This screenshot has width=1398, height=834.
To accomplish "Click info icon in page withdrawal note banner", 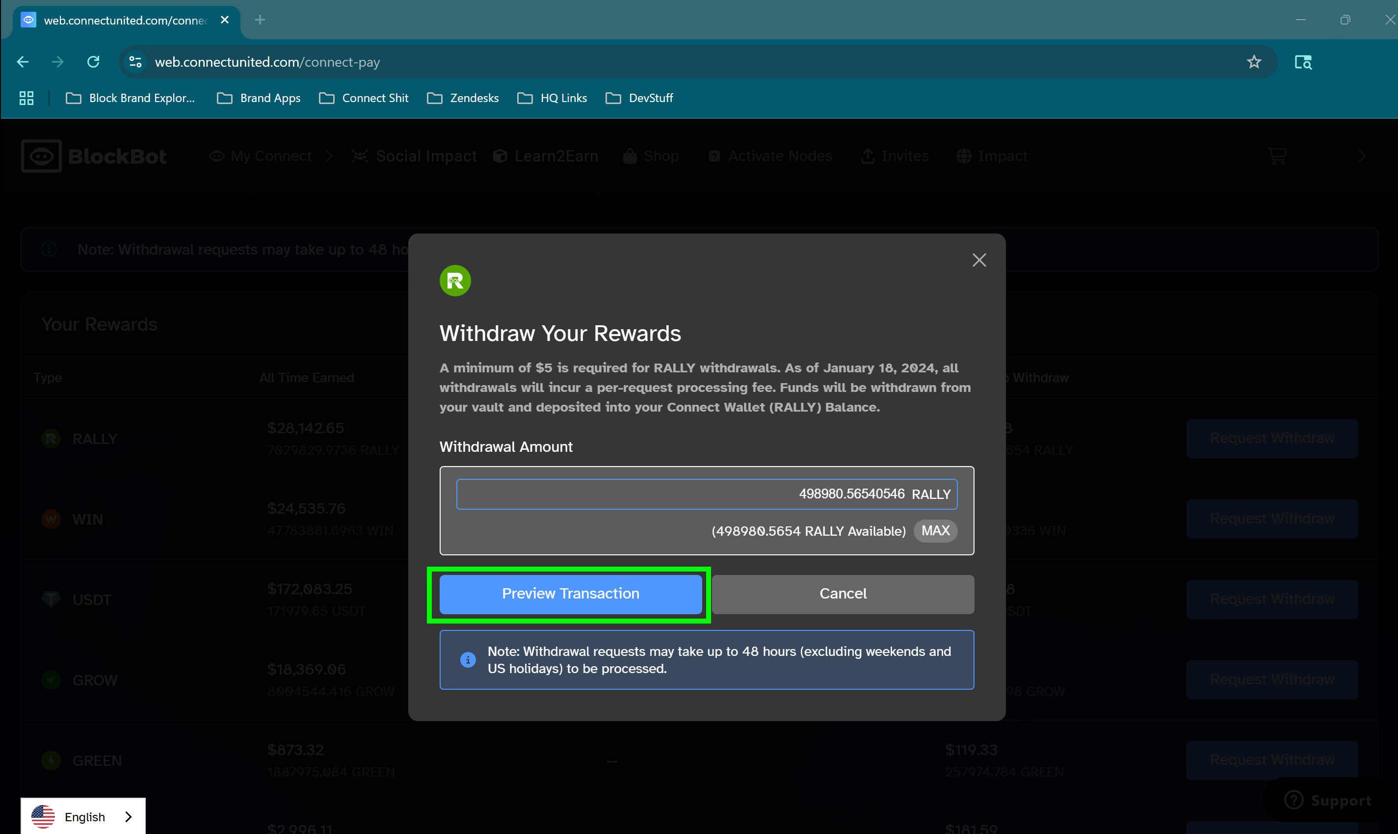I will (x=50, y=249).
